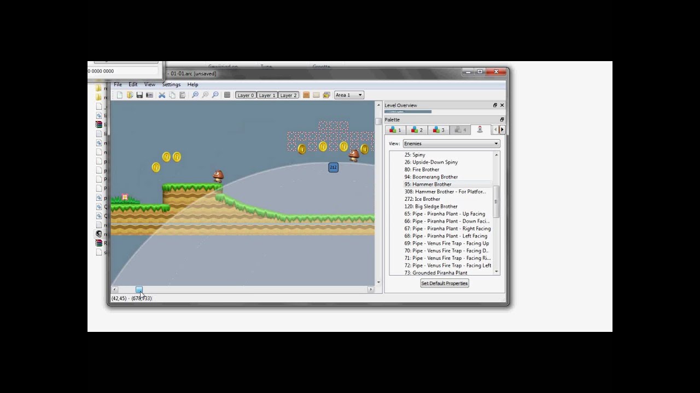Select the blue 212 sprite marker
Image resolution: width=700 pixels, height=393 pixels.
(333, 168)
